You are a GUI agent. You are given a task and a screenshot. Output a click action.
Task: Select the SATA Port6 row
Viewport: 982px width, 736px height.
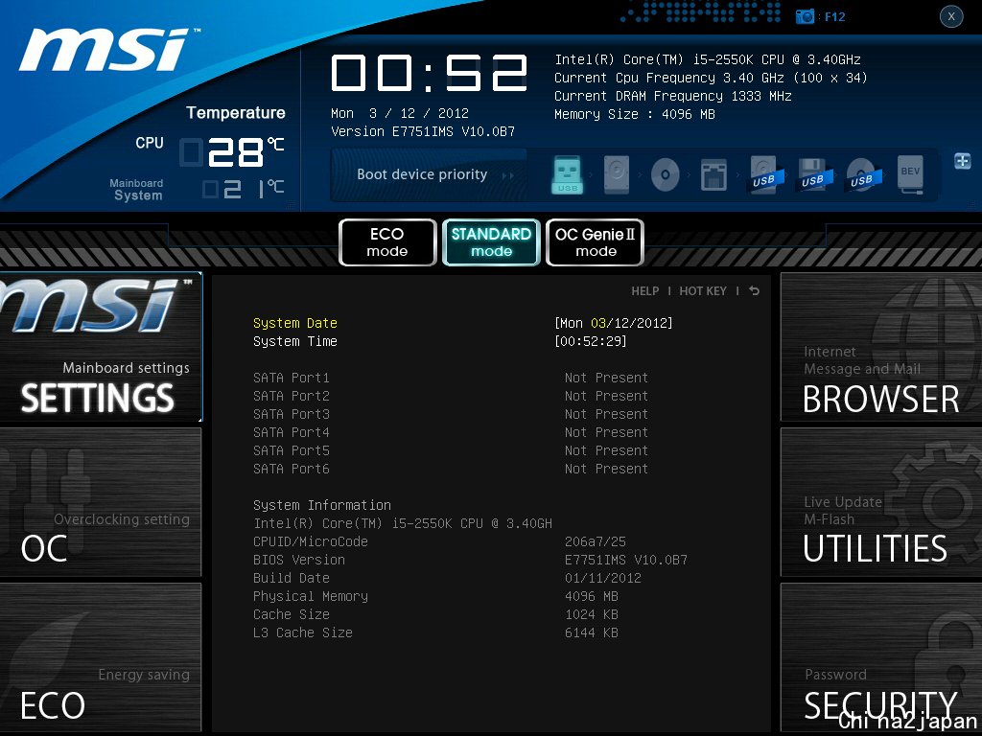tap(451, 468)
